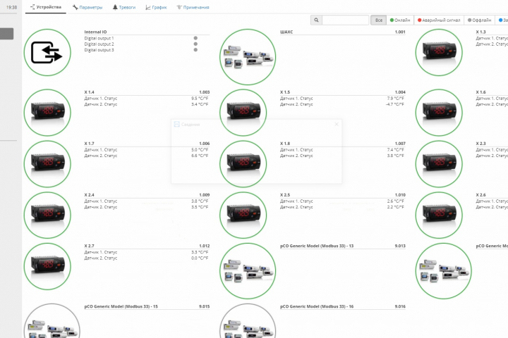This screenshot has width=508, height=338.
Task: Open the X 2.4 controller image
Action: 47,215
